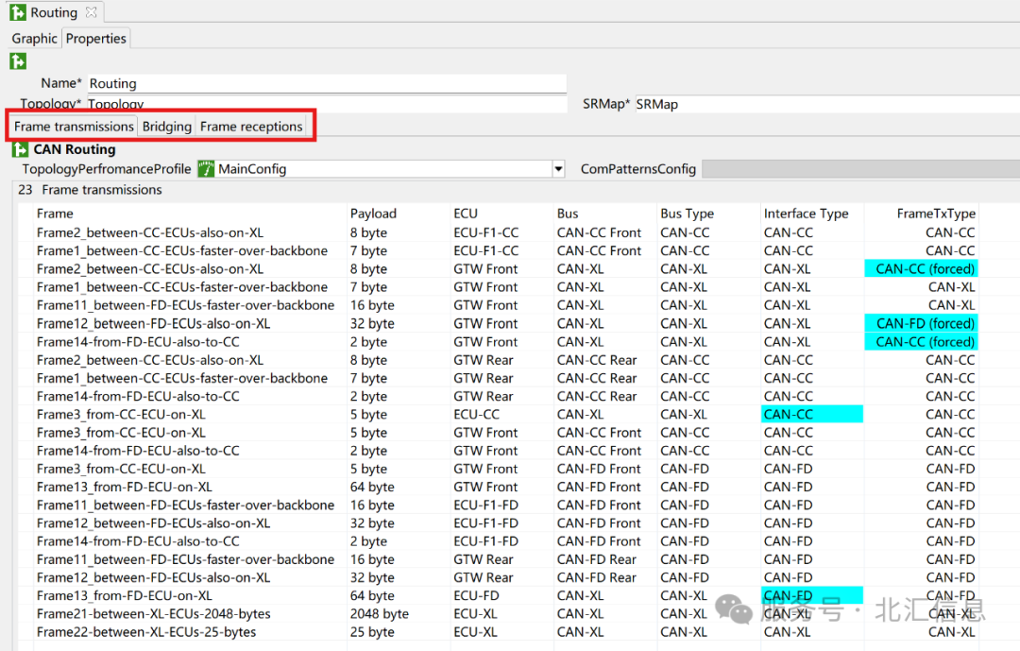Select Frame2 row on CAN-CC Rear bus
The width and height of the screenshot is (1020, 651).
coord(499,360)
